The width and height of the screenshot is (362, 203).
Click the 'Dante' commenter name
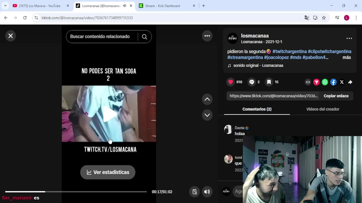240,128
